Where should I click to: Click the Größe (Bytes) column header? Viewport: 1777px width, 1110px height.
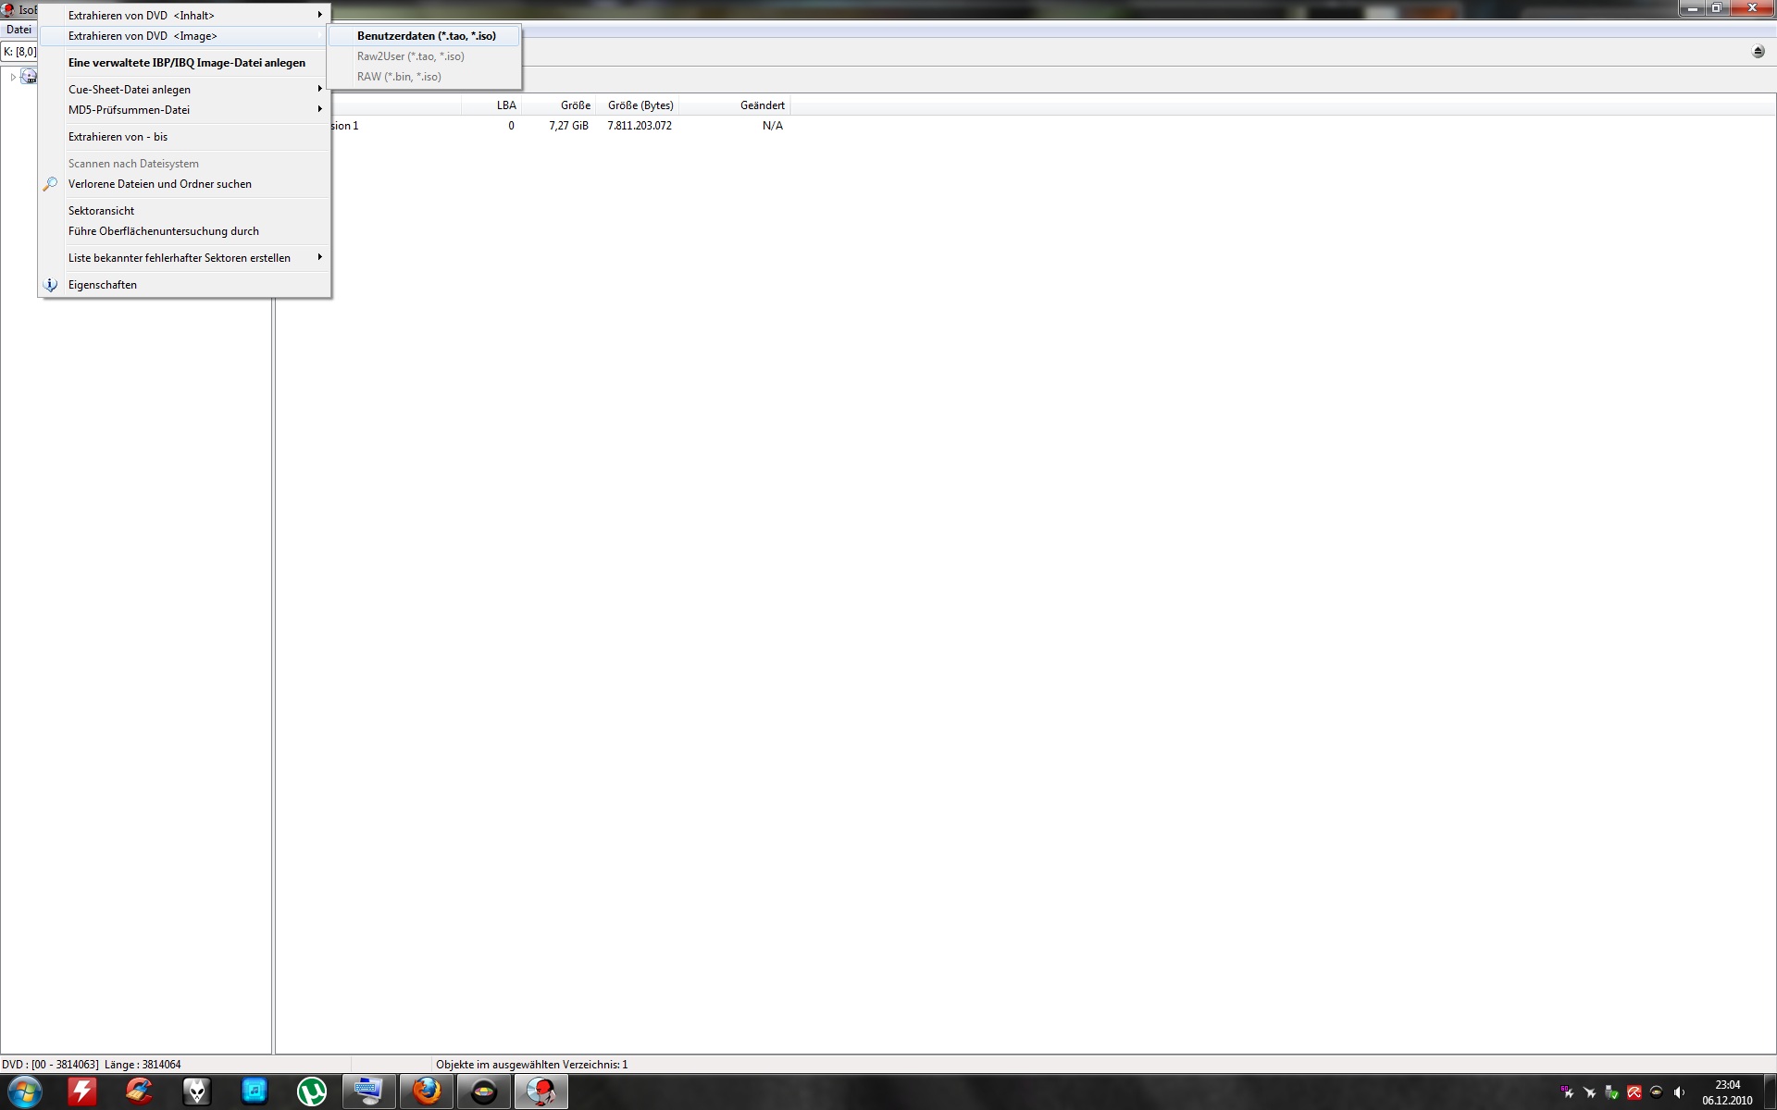pyautogui.click(x=640, y=105)
